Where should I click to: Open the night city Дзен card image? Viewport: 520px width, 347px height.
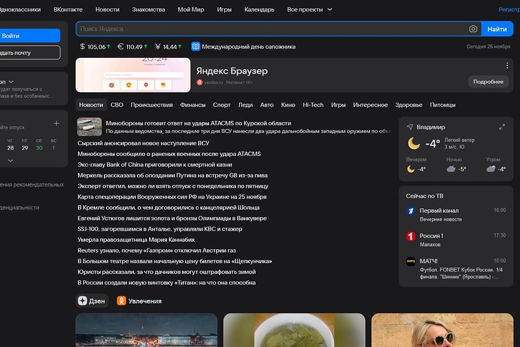(146, 330)
